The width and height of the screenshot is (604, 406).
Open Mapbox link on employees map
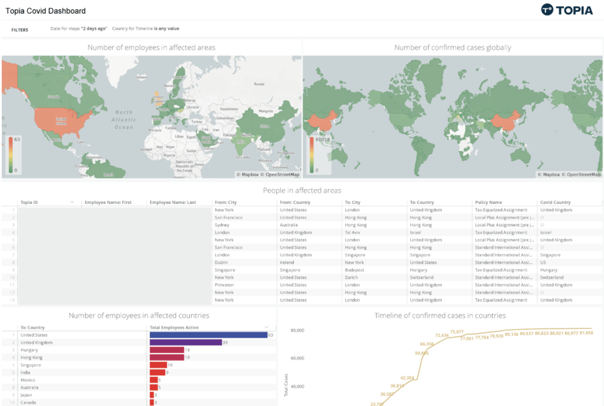pos(248,174)
